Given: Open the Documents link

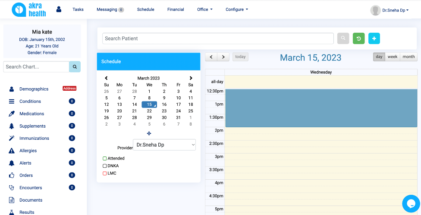Looking at the screenshot, I should coord(31,200).
